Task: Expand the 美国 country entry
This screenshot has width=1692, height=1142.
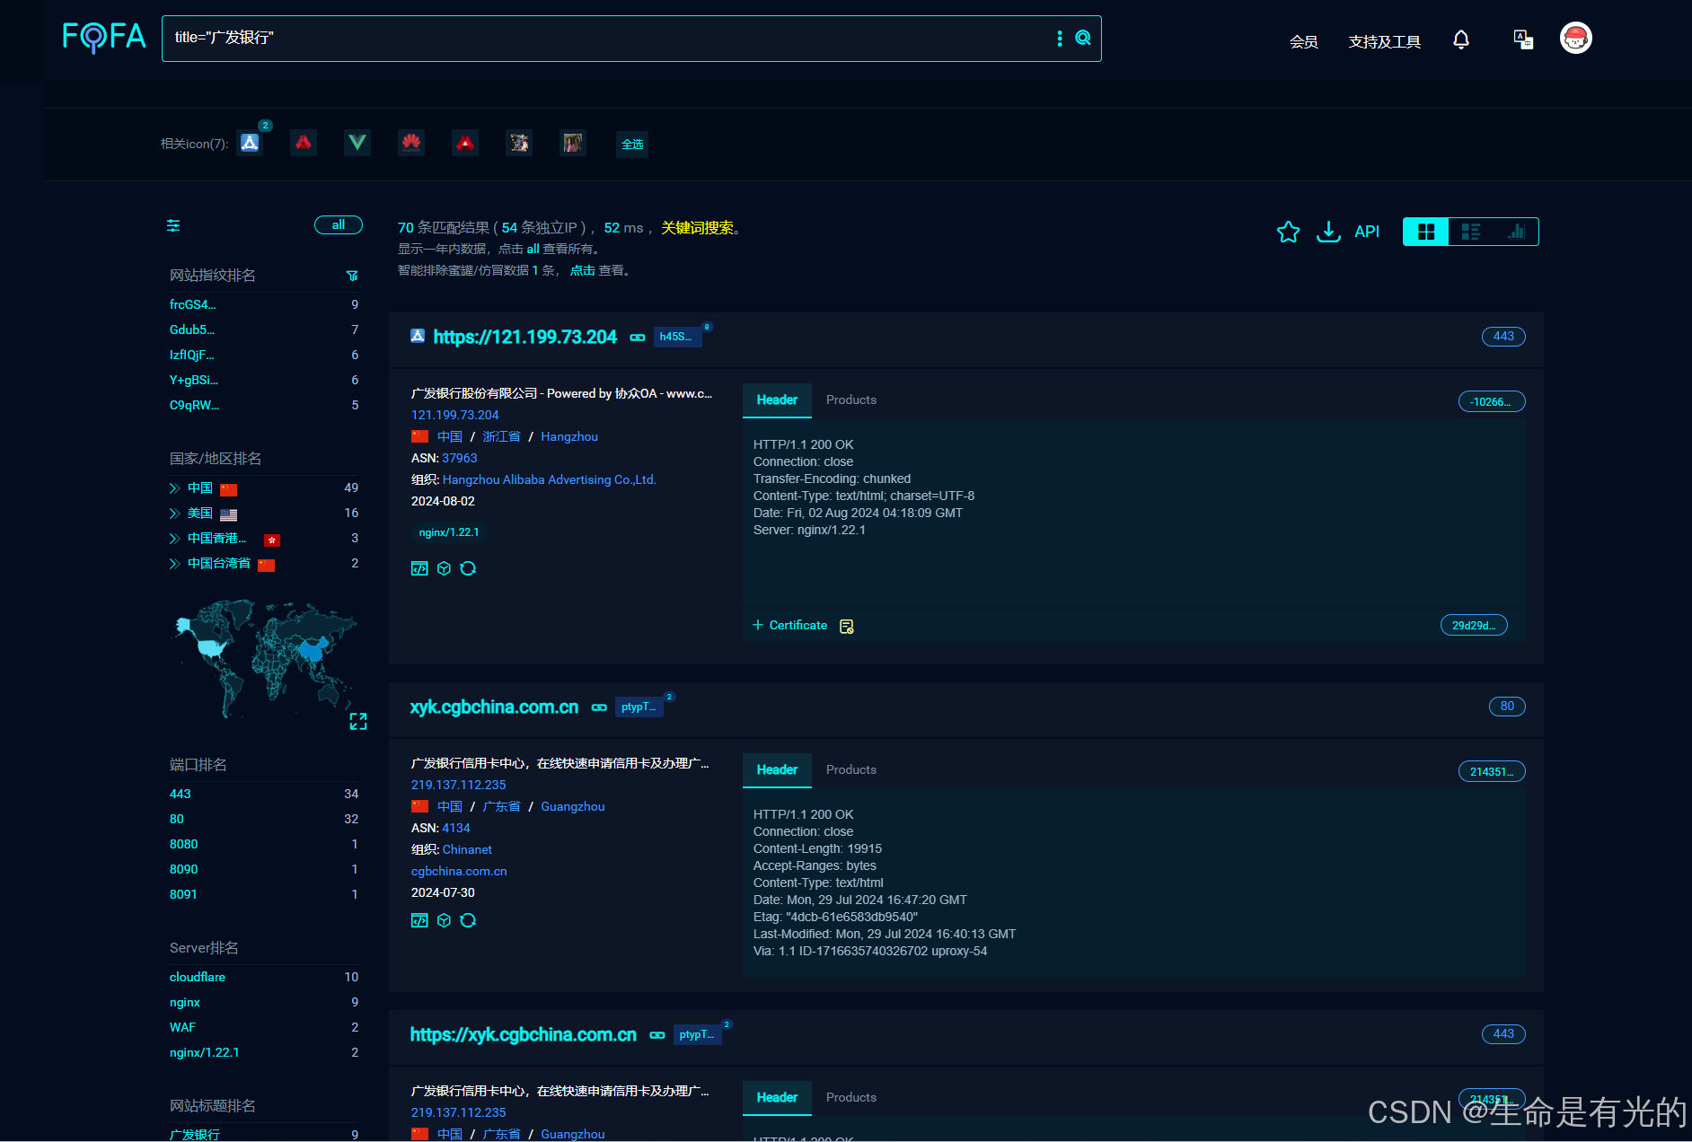Action: (175, 514)
